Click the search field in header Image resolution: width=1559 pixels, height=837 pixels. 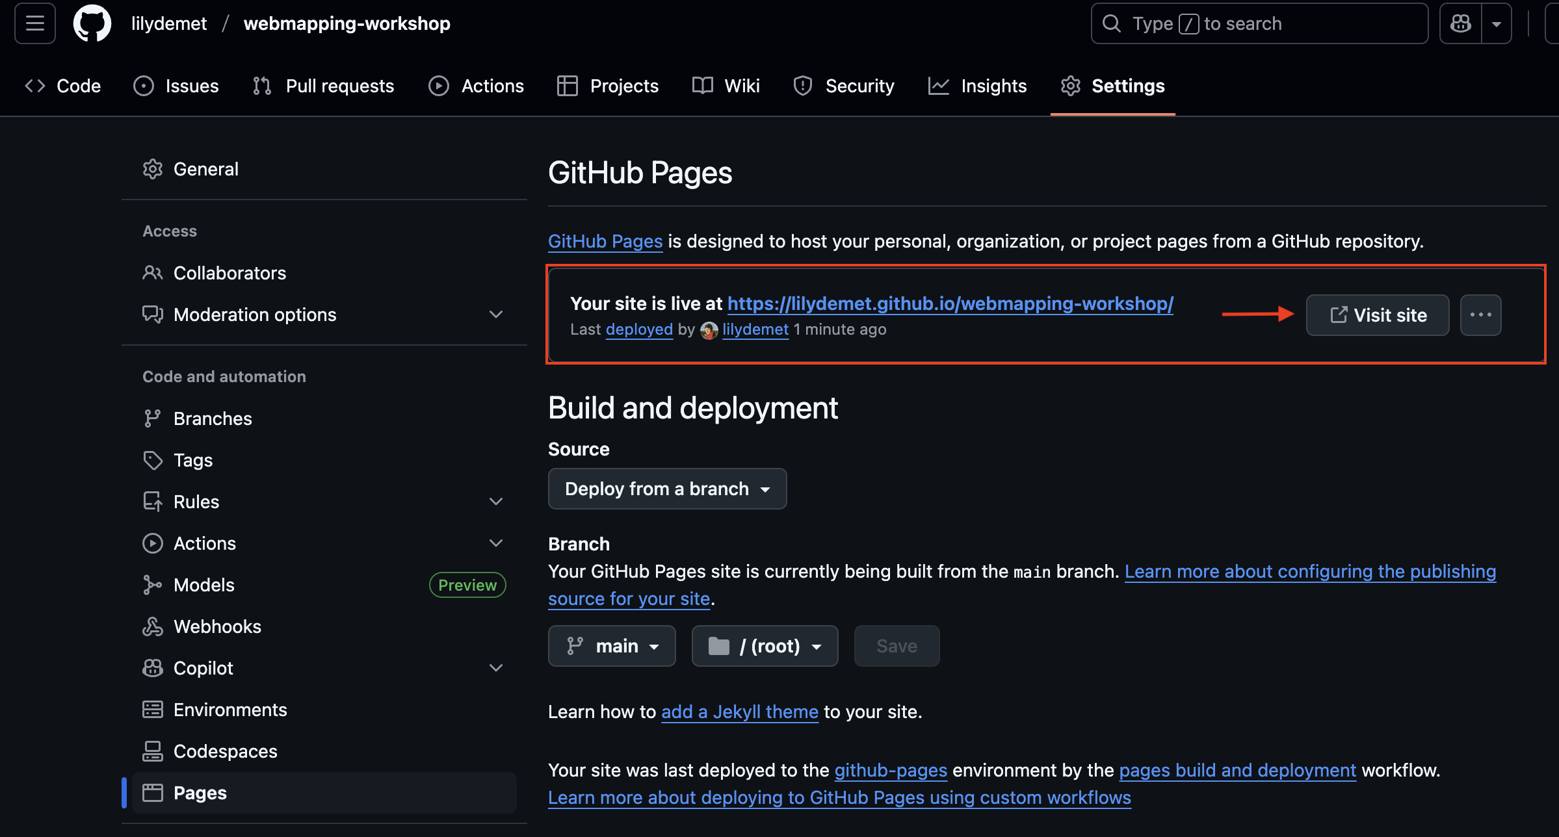[1259, 23]
